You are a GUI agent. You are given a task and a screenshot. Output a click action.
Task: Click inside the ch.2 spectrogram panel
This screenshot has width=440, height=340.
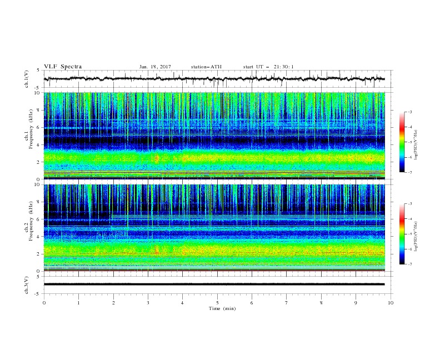[214, 228]
